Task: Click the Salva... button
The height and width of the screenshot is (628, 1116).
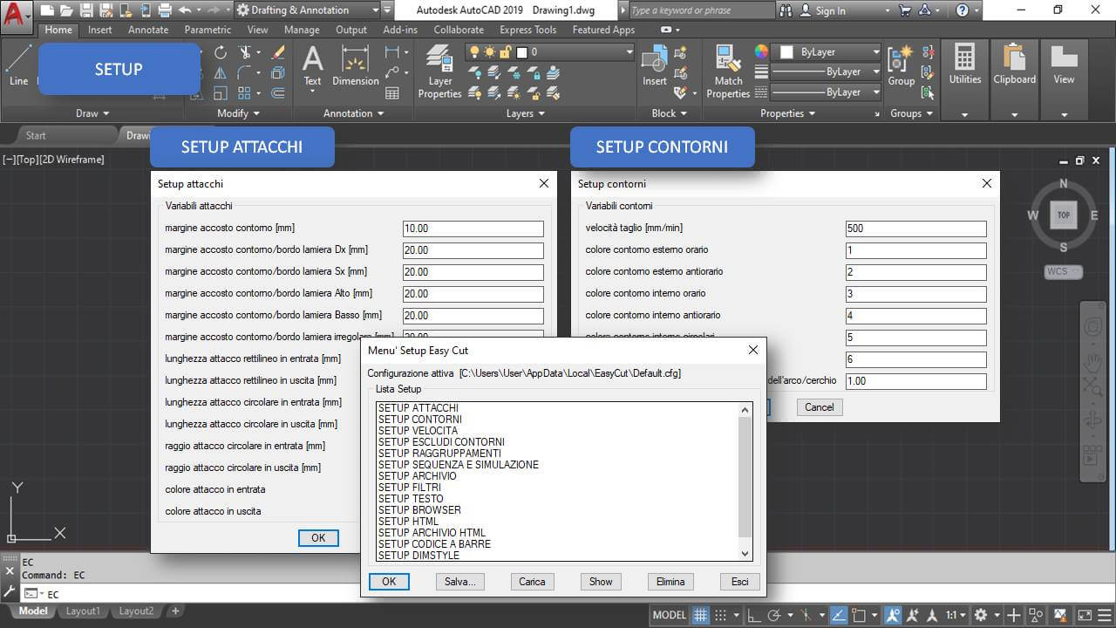Action: (459, 582)
